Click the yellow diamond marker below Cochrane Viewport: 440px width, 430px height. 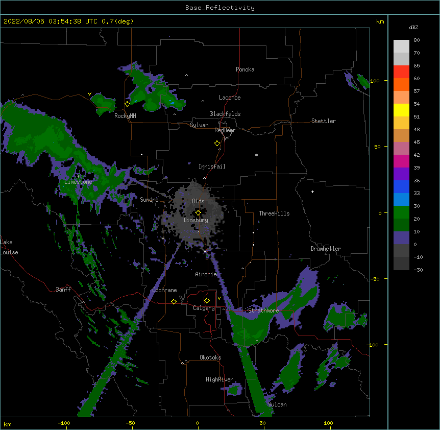point(174,301)
